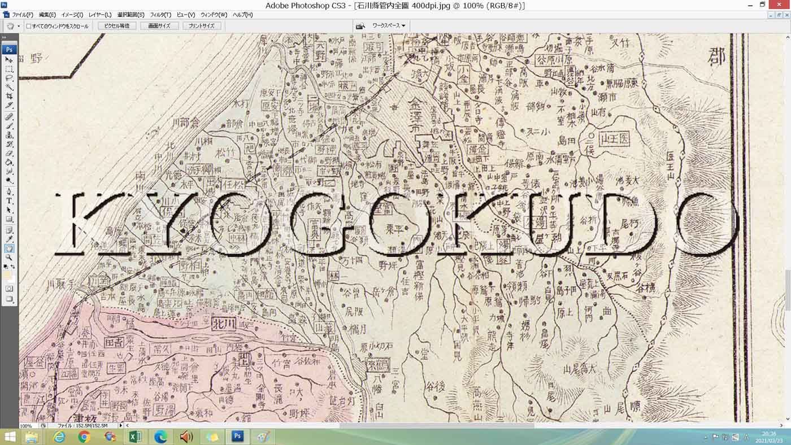Select the Zoom magnifier tool
The width and height of the screenshot is (791, 445).
9,258
